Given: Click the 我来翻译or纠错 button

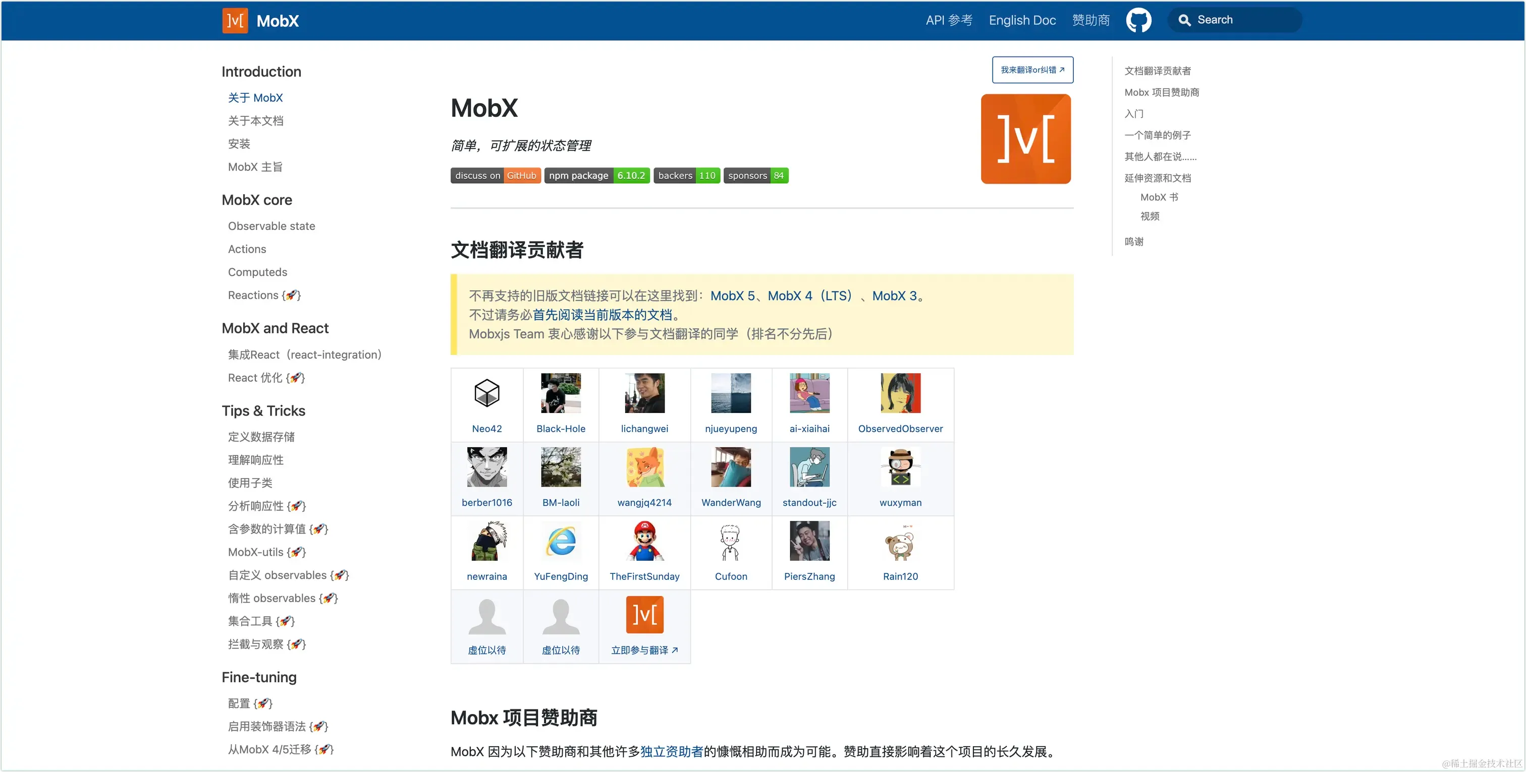Looking at the screenshot, I should tap(1032, 70).
